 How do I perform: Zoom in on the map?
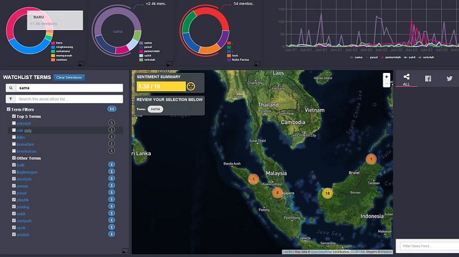tap(386, 77)
